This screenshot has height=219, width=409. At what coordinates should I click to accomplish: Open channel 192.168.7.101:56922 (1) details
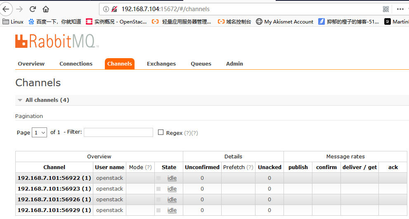(54, 178)
